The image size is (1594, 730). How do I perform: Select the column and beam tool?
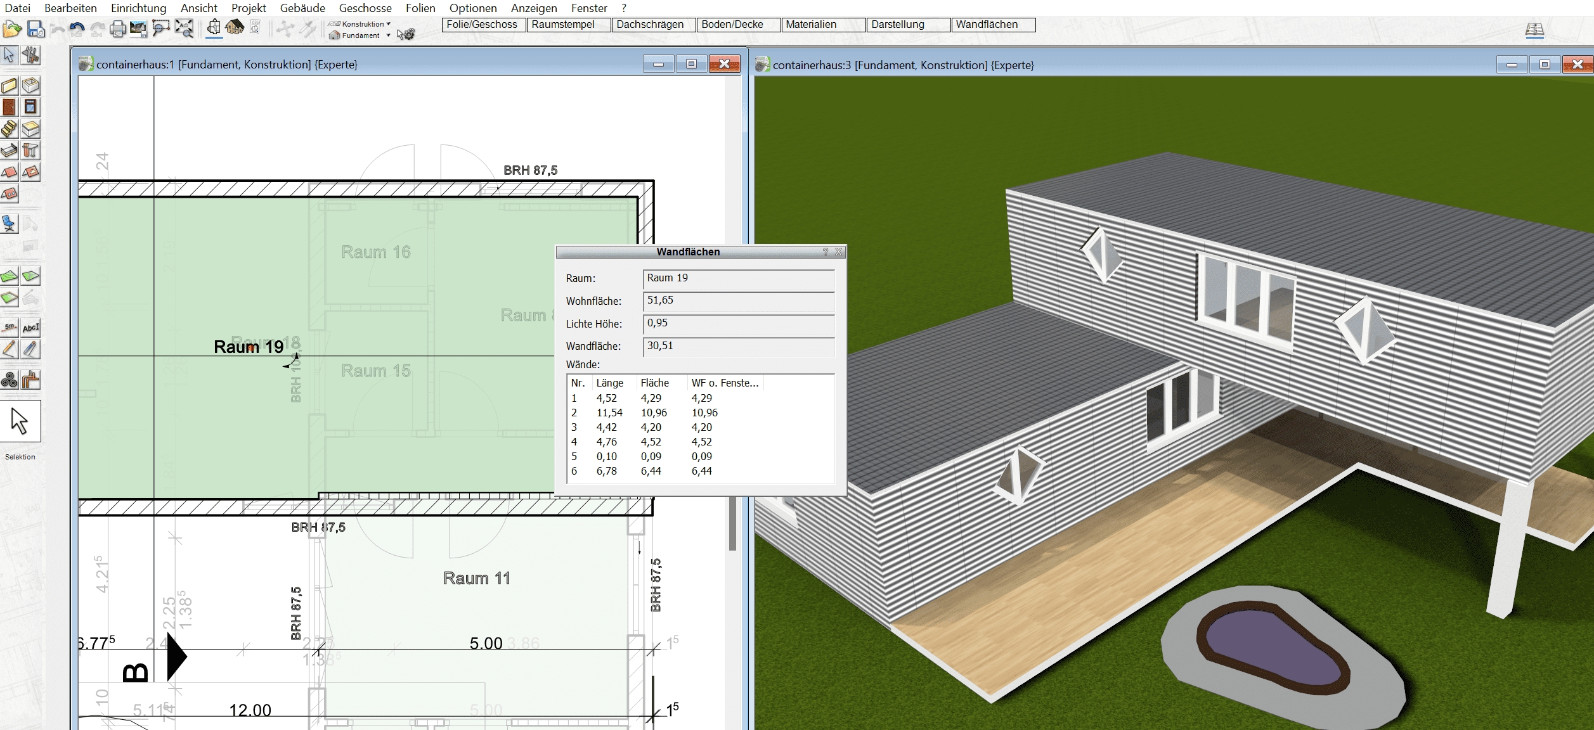[30, 150]
